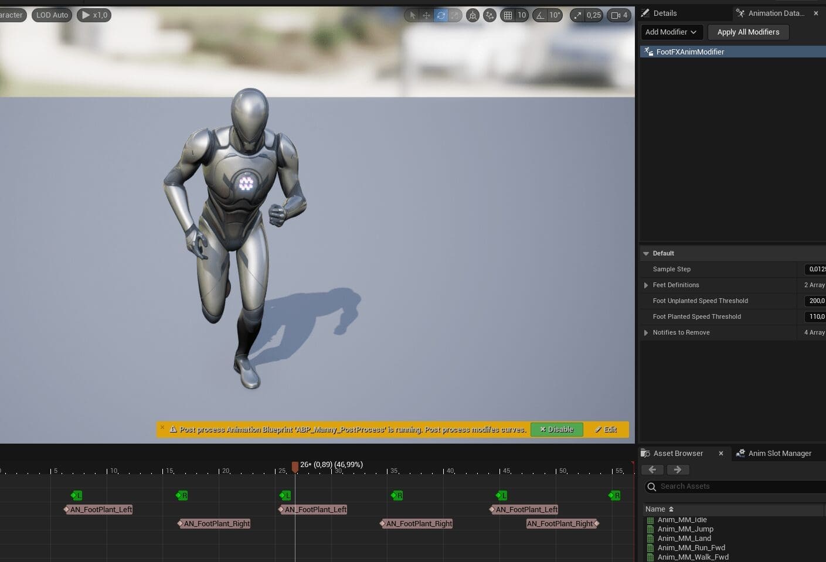
Task: Click the select mode arrow tool
Action: click(x=413, y=15)
